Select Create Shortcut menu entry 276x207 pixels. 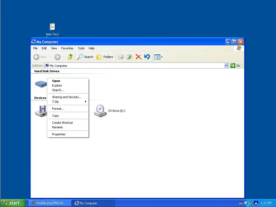[x=68, y=123]
